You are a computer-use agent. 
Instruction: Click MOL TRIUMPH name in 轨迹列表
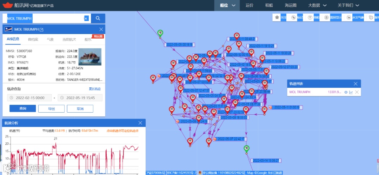pyautogui.click(x=300, y=92)
